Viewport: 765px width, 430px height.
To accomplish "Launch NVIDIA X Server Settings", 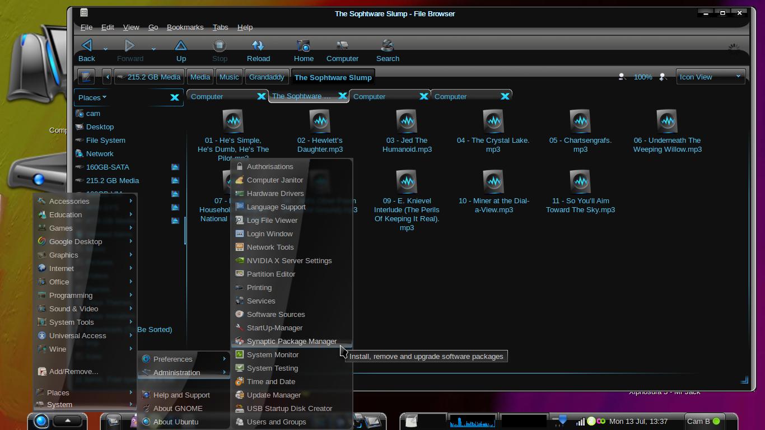I will point(291,260).
